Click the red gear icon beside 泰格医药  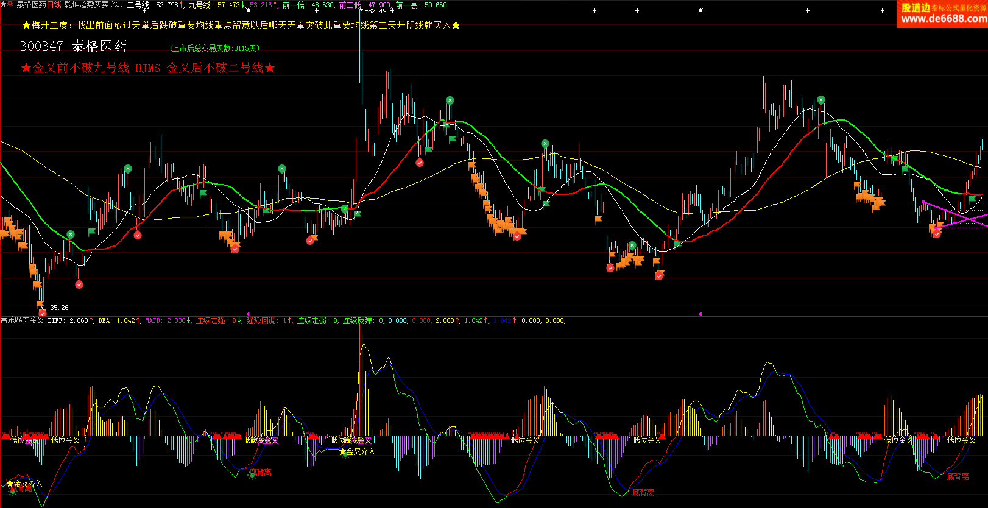(x=10, y=4)
